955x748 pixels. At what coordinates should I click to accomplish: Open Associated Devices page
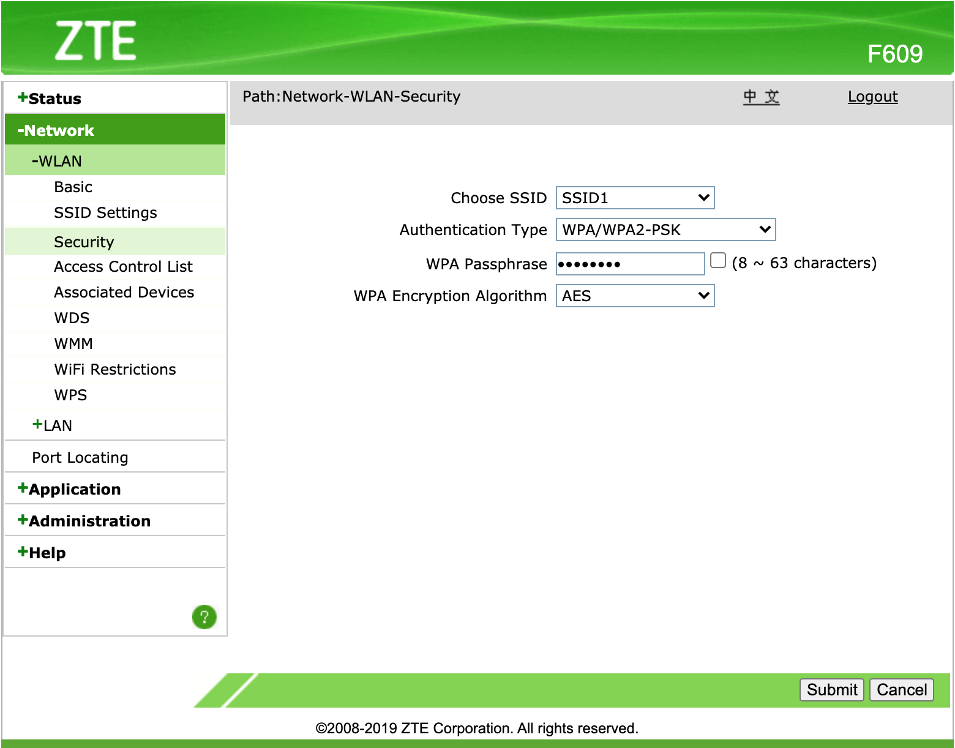tap(124, 292)
